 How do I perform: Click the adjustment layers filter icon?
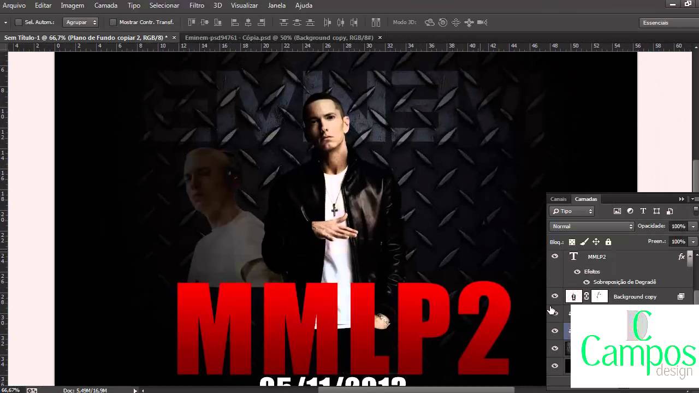click(630, 211)
